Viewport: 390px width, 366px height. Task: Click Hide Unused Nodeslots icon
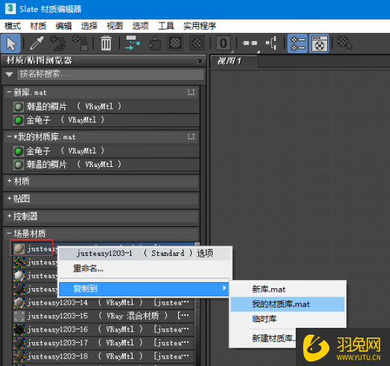click(x=154, y=43)
